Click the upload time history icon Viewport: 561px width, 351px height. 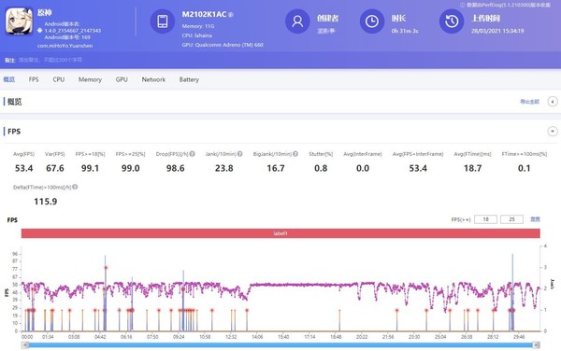[x=452, y=21]
